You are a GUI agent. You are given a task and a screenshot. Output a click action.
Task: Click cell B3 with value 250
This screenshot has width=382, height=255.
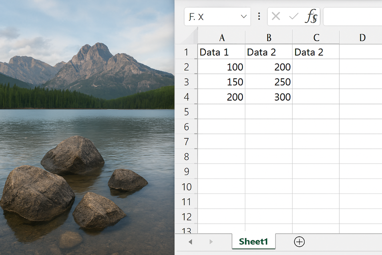tap(269, 82)
